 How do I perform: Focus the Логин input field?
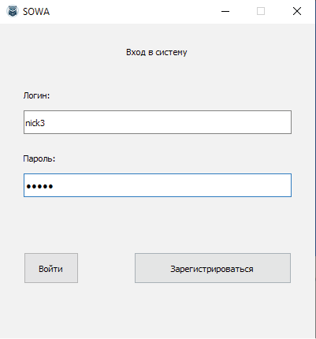158,122
